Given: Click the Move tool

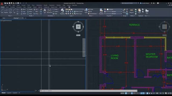Looking at the screenshot, I should (23, 10).
